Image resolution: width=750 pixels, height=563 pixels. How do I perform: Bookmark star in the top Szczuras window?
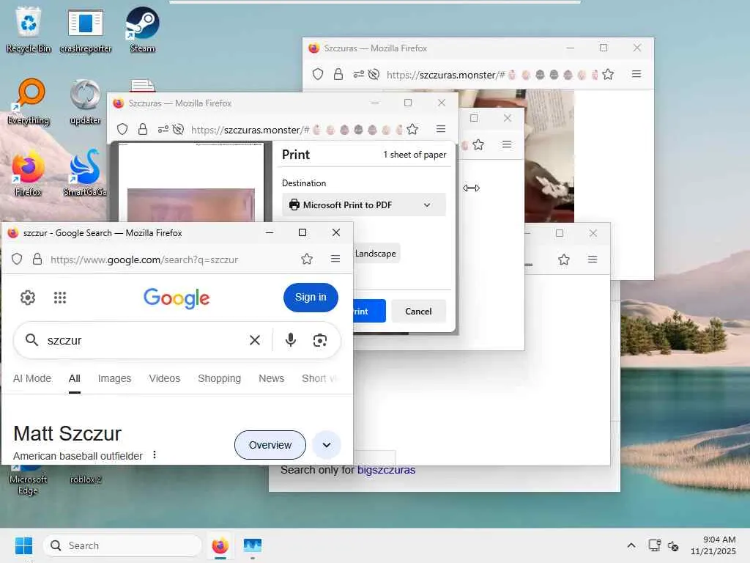click(x=608, y=74)
